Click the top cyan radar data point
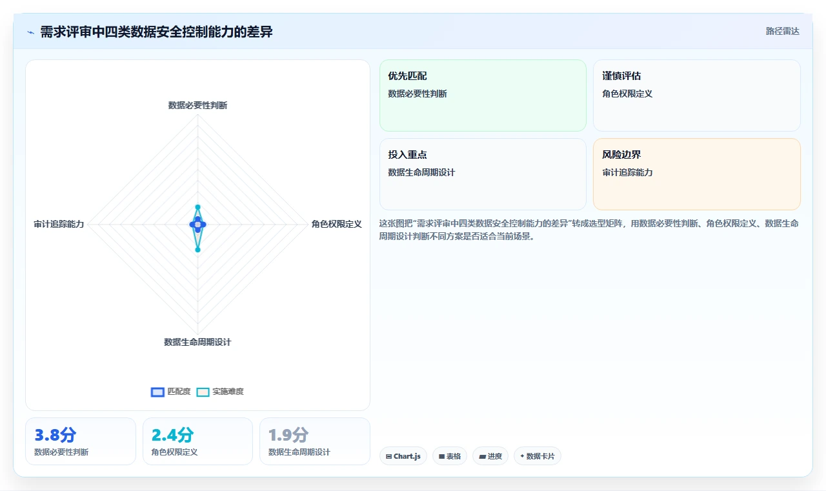The image size is (826, 491). click(197, 207)
